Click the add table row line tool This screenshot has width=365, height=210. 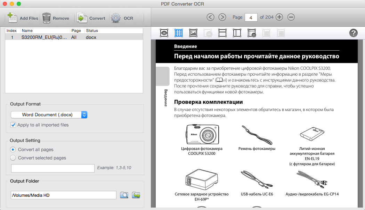(x=222, y=33)
